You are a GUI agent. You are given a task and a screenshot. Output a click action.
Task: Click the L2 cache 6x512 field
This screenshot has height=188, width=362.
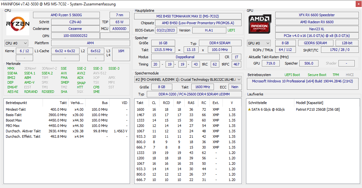96,51
